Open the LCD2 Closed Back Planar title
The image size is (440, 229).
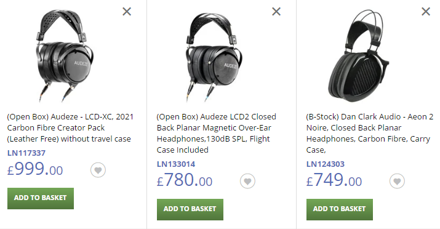click(x=217, y=134)
